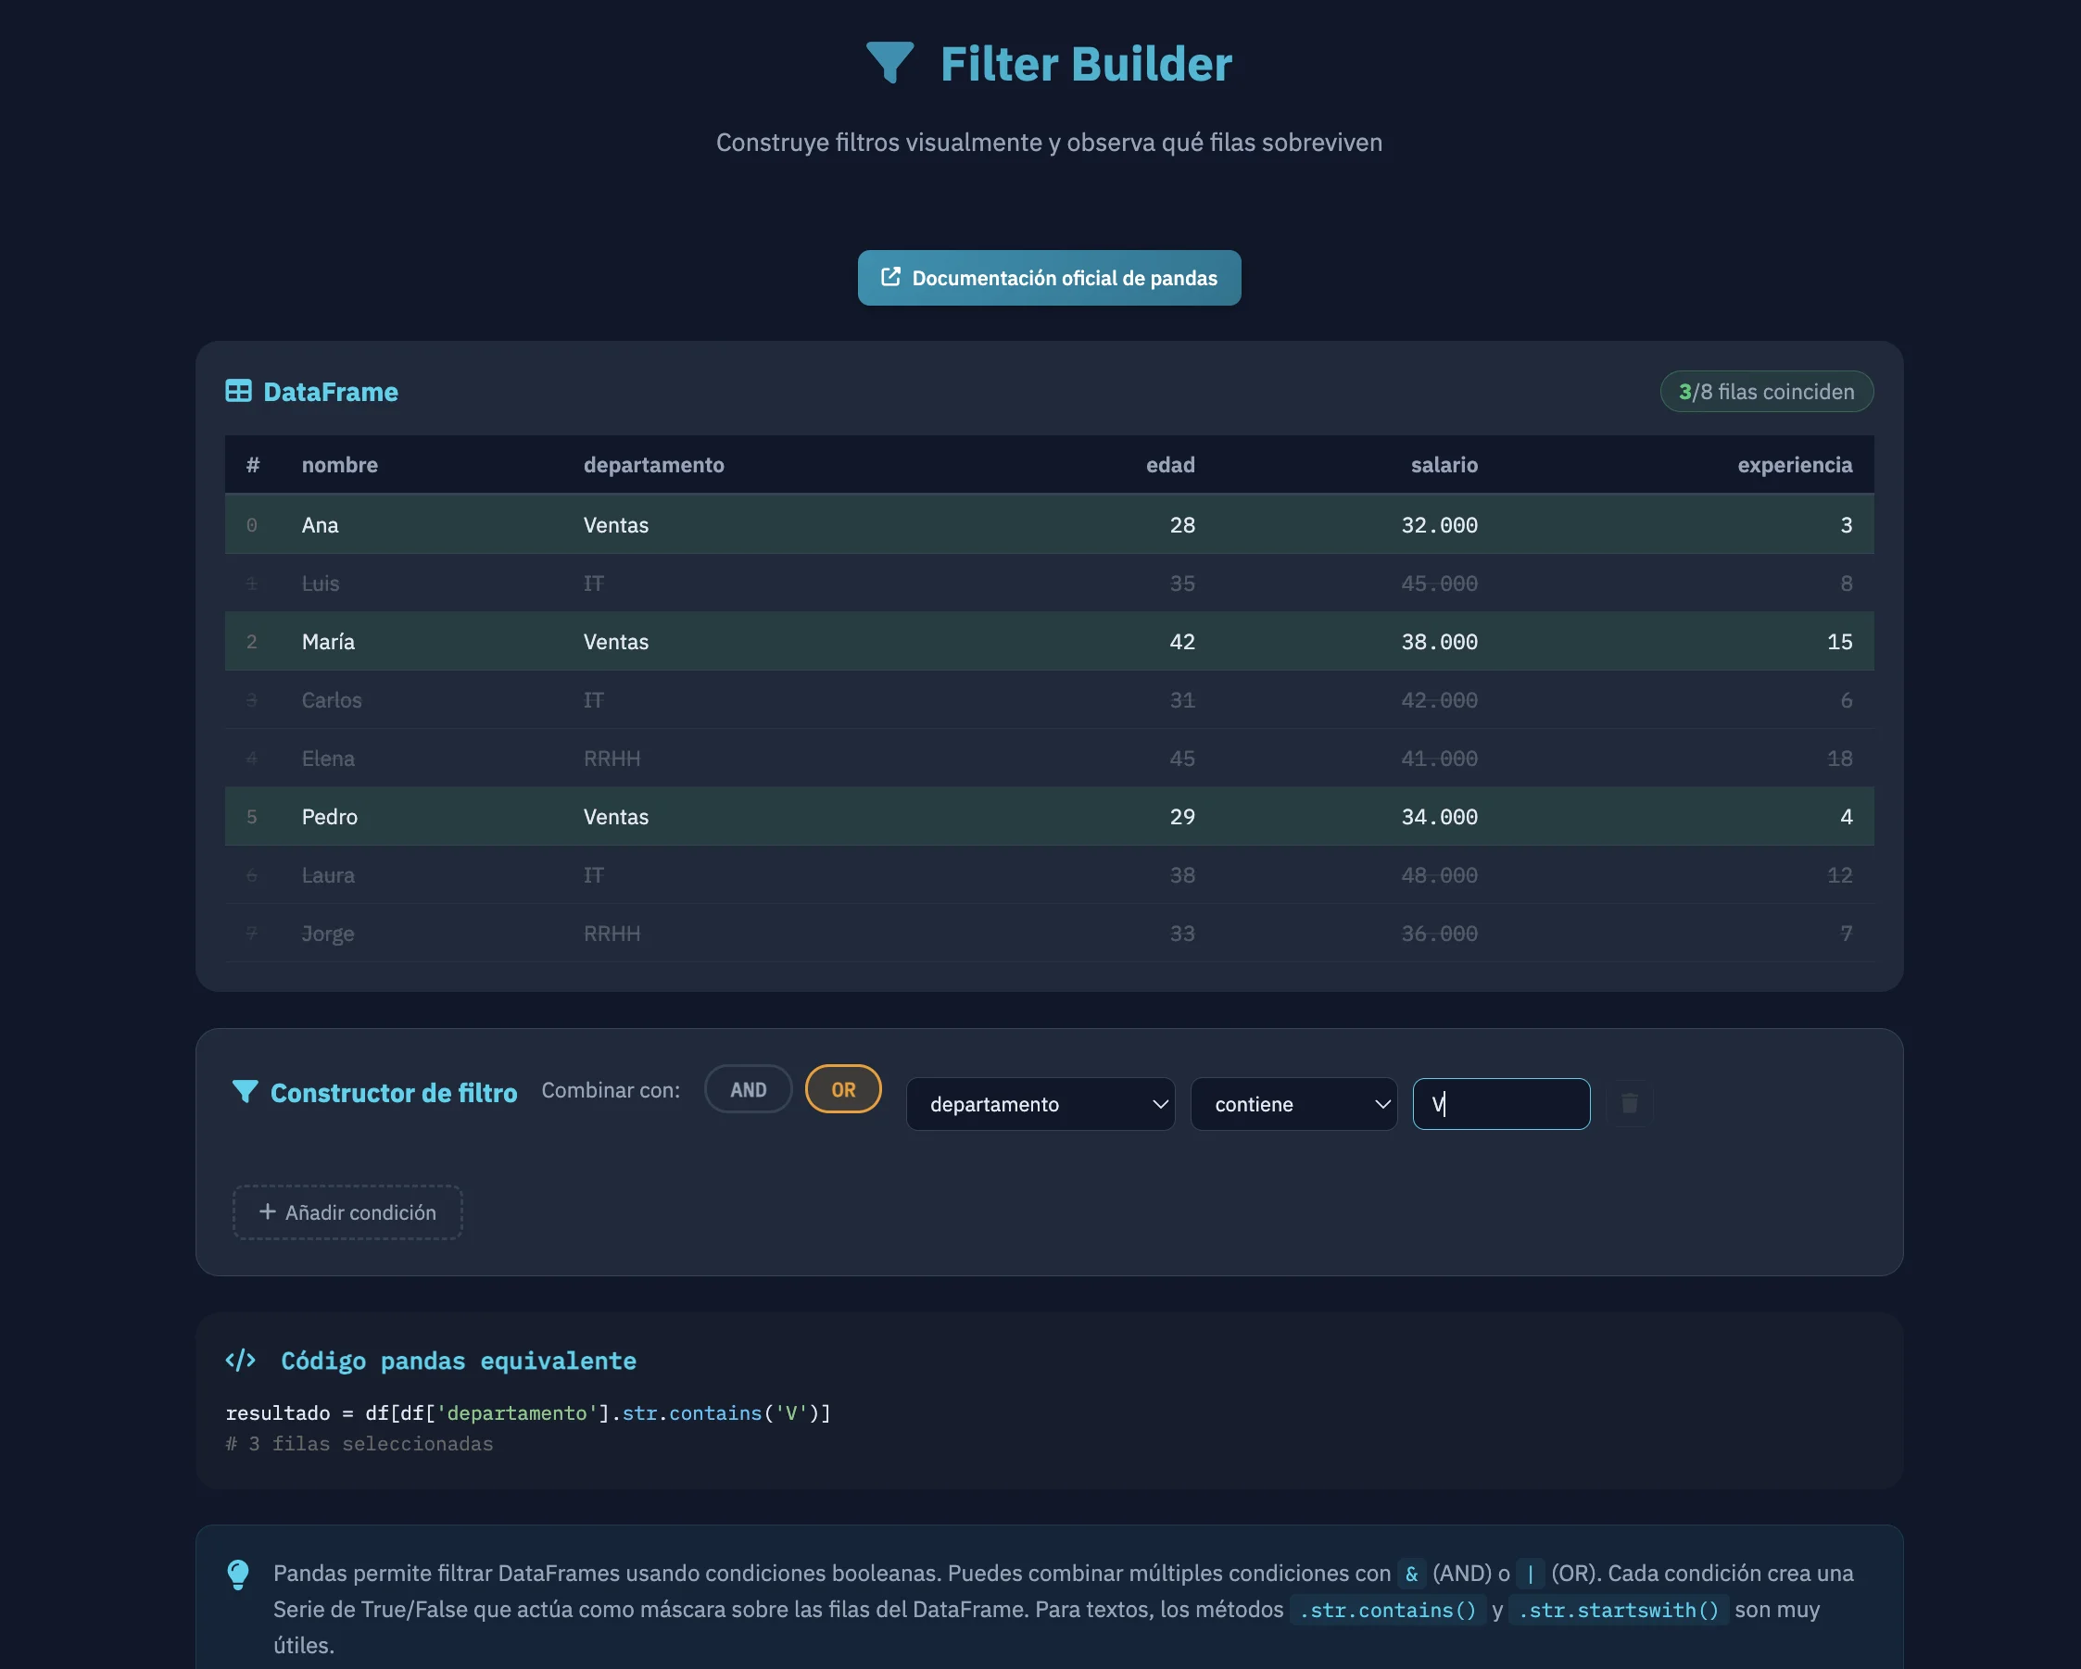
Task: Click IT in Luis's row
Action: tap(593, 583)
